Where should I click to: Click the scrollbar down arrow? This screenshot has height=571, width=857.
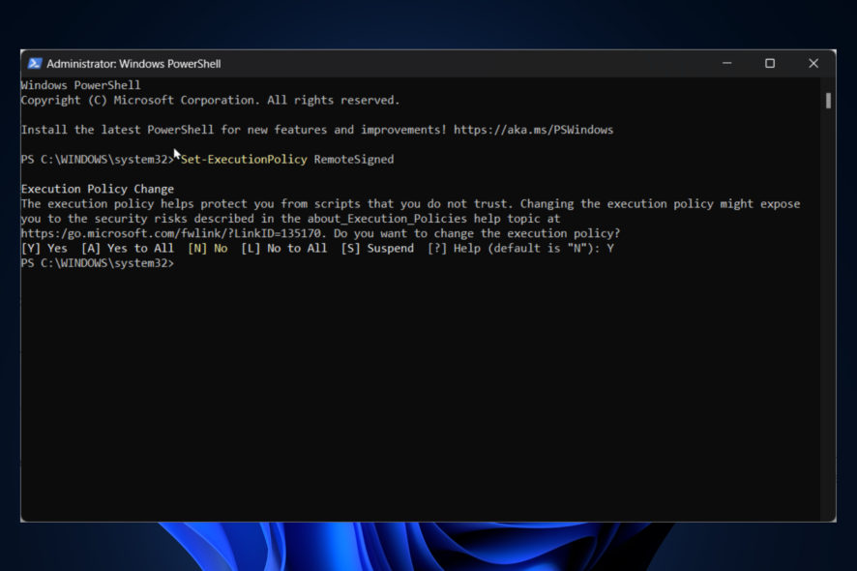click(828, 518)
